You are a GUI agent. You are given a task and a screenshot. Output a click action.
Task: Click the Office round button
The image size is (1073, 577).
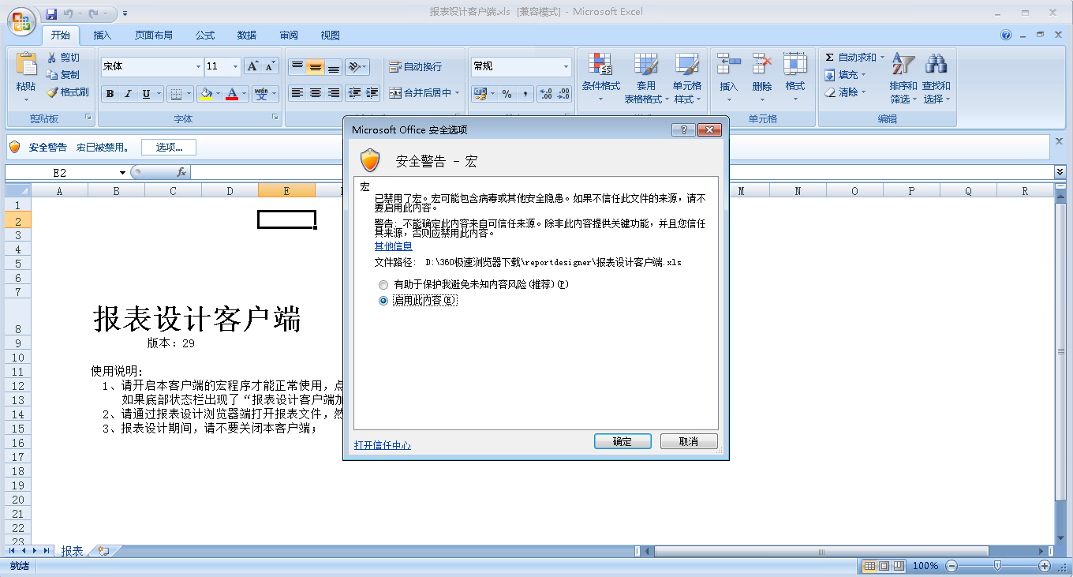(21, 21)
